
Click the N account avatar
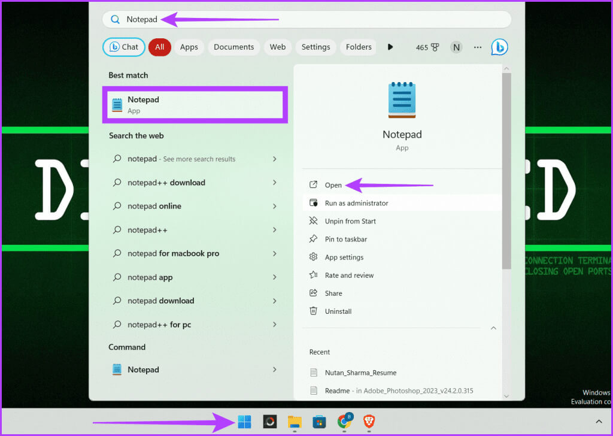[x=456, y=47]
